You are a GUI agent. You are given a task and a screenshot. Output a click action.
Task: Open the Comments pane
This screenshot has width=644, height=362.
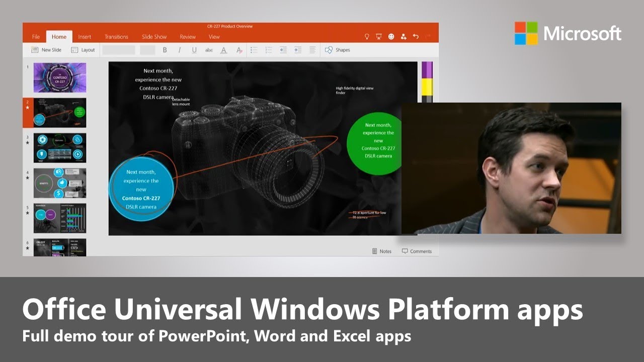point(417,251)
